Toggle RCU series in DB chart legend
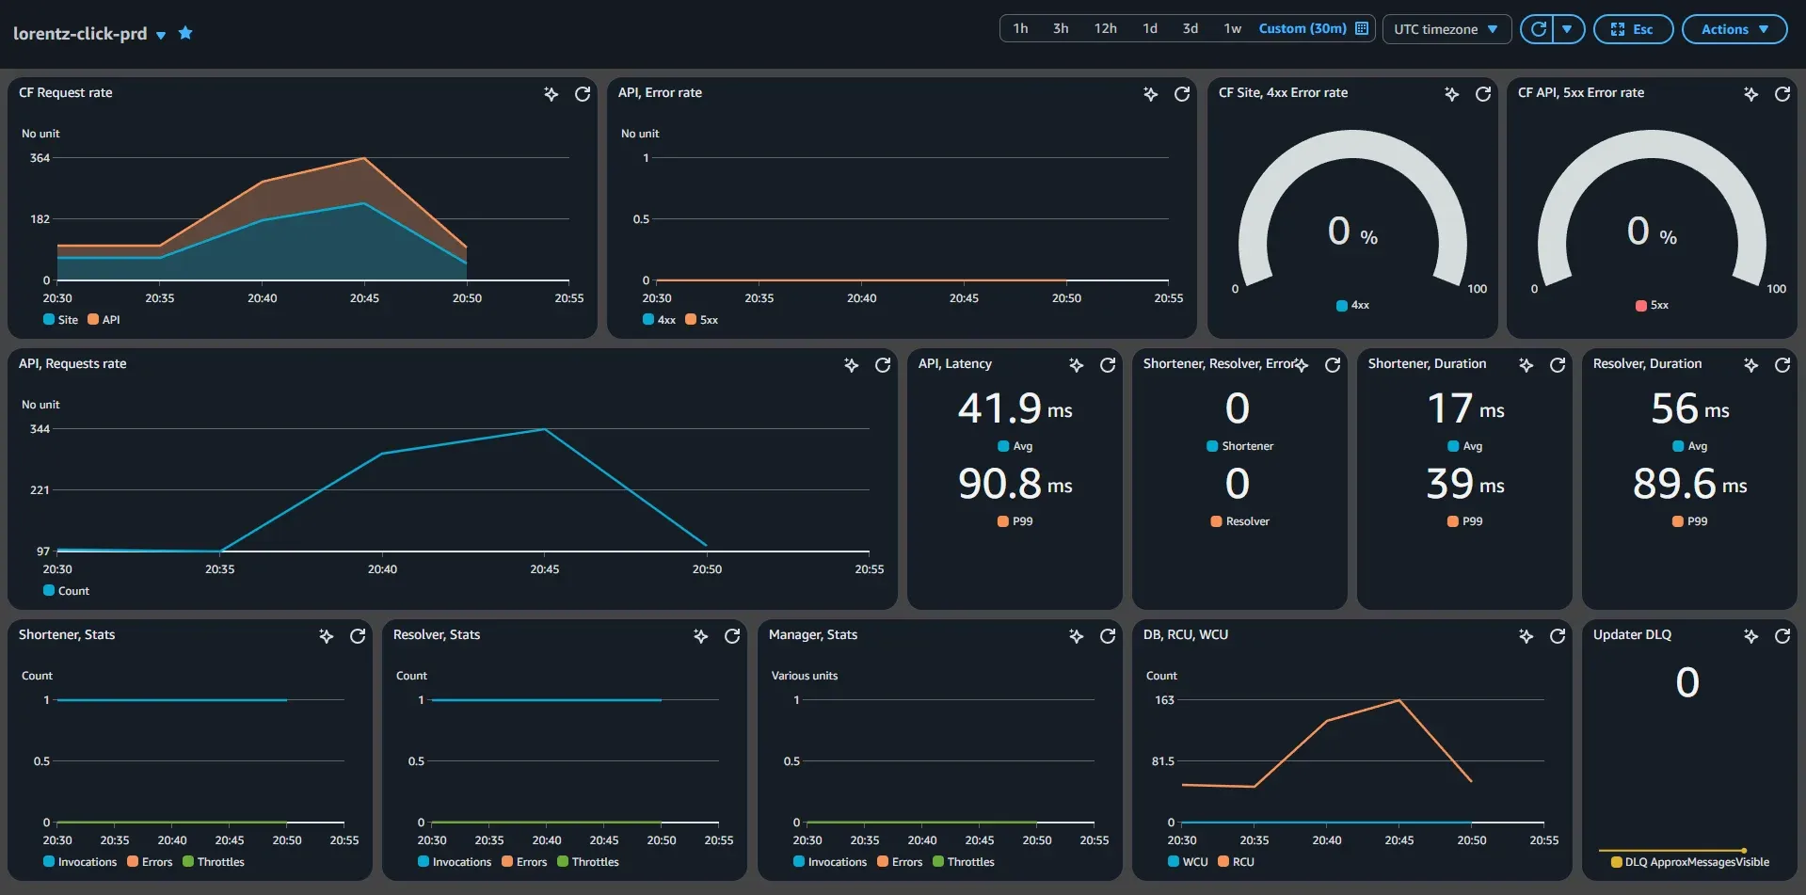The image size is (1806, 895). click(1237, 862)
